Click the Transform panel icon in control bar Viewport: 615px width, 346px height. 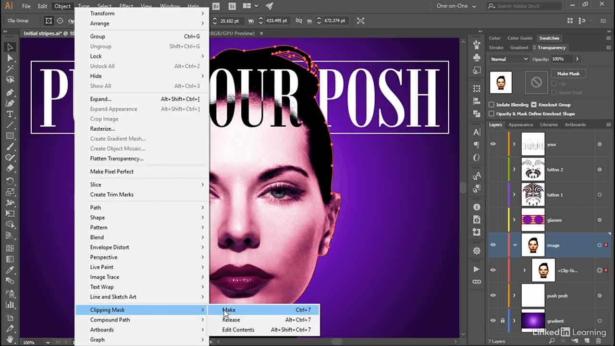pyautogui.click(x=361, y=21)
